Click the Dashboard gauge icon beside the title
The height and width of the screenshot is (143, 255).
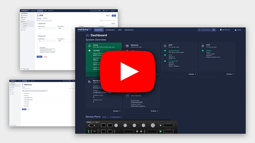click(x=87, y=35)
